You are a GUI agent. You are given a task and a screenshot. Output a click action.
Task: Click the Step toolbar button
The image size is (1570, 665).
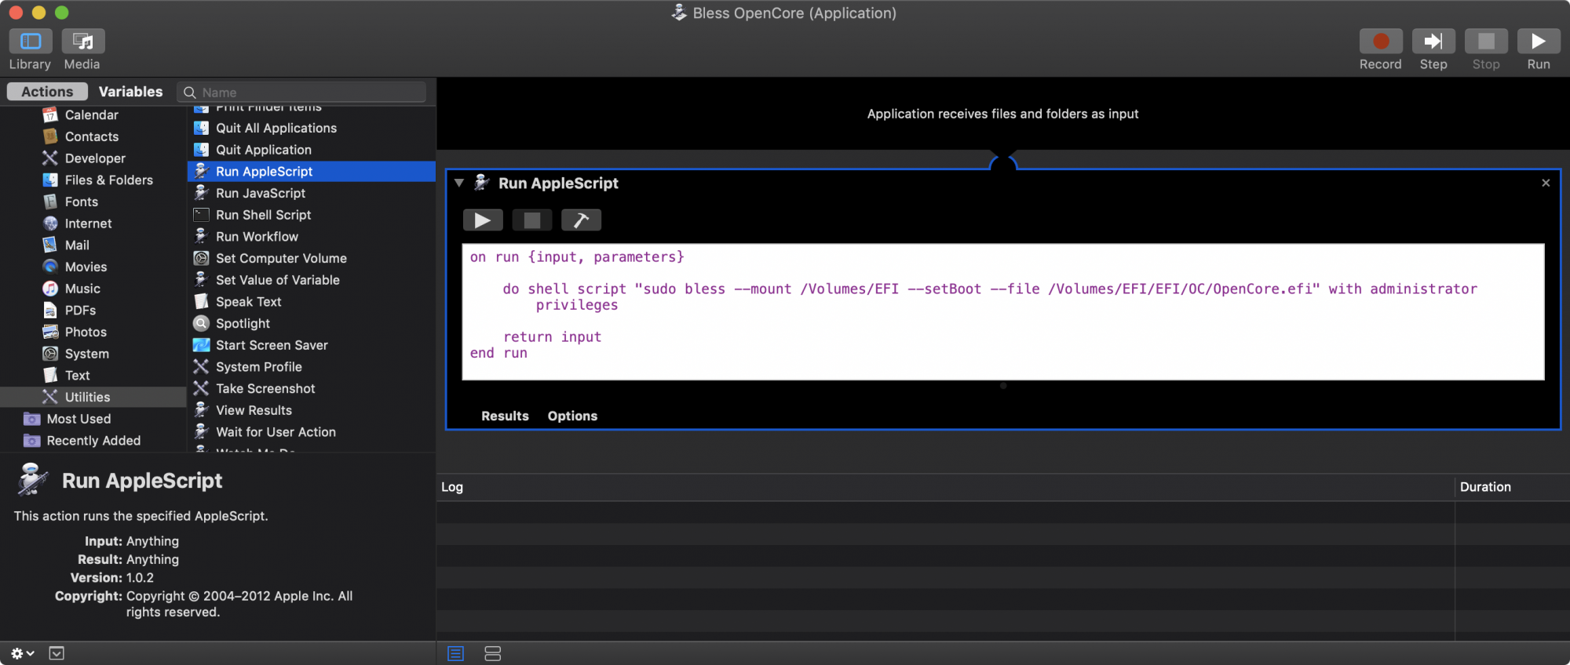point(1433,41)
